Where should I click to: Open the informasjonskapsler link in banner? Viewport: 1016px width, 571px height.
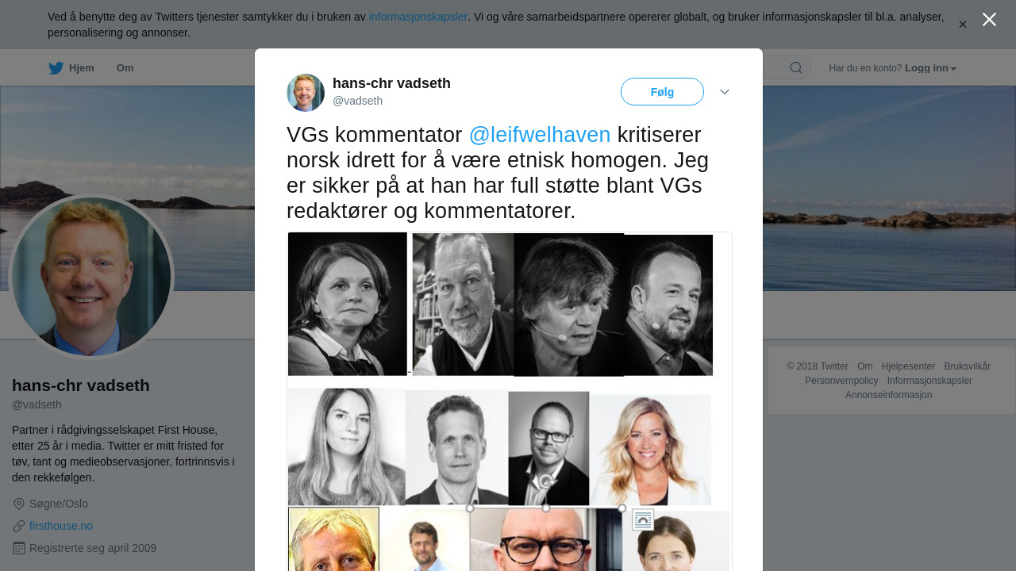click(418, 17)
